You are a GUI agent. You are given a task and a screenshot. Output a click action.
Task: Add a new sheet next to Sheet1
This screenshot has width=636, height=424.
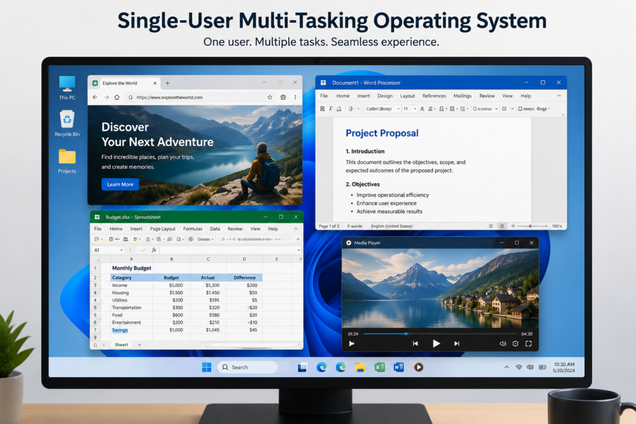pos(140,345)
